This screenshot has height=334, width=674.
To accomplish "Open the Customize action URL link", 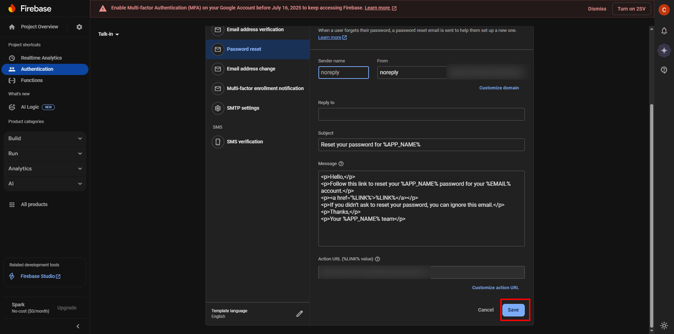I will (495, 287).
